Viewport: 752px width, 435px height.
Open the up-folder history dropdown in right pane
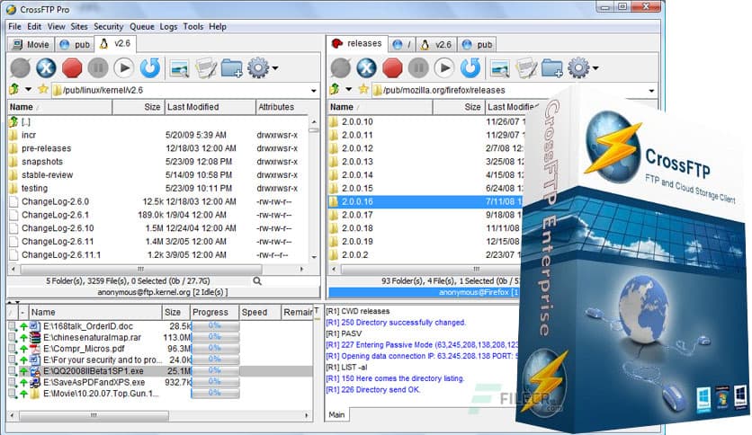349,90
